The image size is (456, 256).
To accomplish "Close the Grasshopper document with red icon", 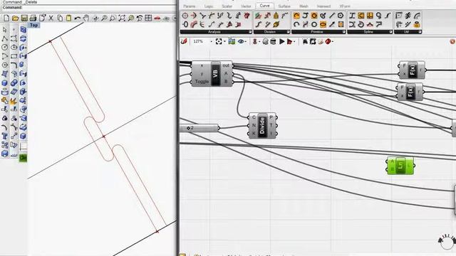I will [452, 41].
